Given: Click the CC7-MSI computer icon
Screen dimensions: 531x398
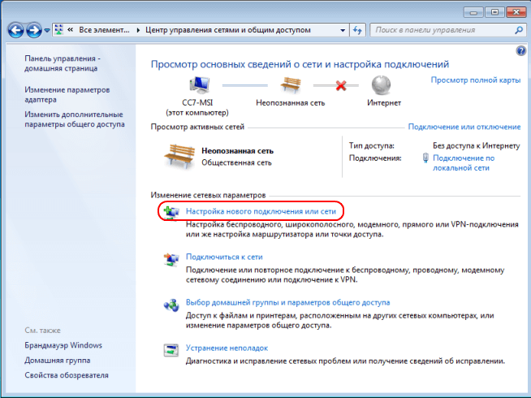Looking at the screenshot, I should tap(200, 84).
